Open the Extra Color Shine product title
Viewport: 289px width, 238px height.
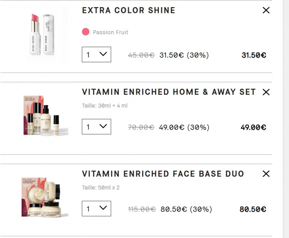[x=128, y=10]
